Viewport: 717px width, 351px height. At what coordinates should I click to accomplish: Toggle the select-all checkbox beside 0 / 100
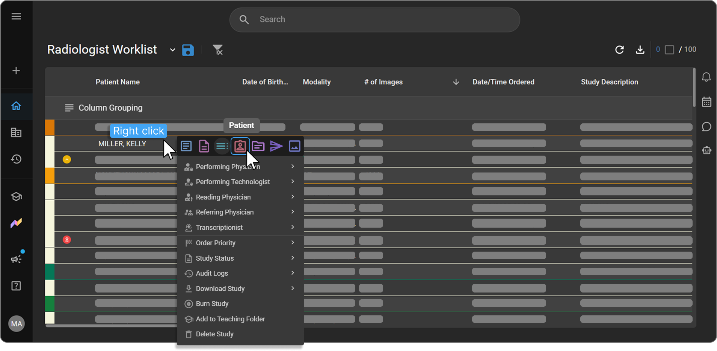(x=669, y=49)
